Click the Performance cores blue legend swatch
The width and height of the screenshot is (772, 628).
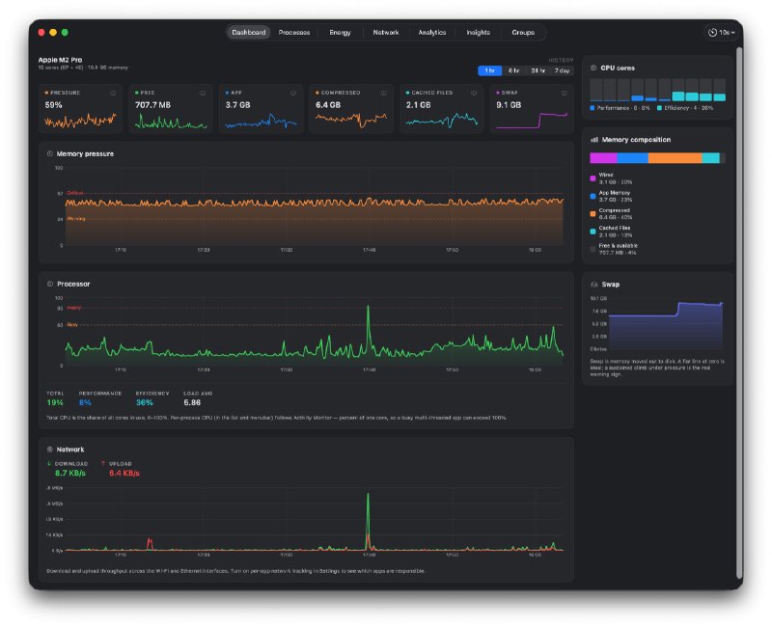tap(593, 108)
